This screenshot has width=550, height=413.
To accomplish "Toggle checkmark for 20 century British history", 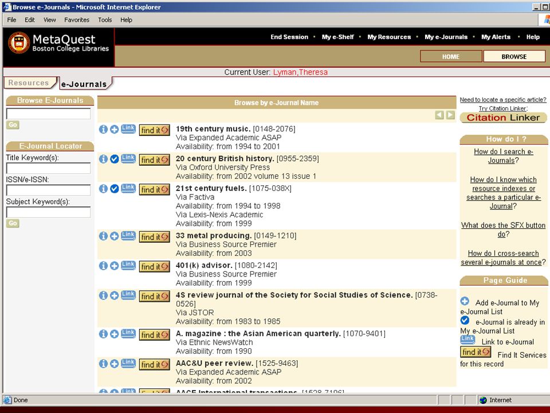I will (115, 159).
